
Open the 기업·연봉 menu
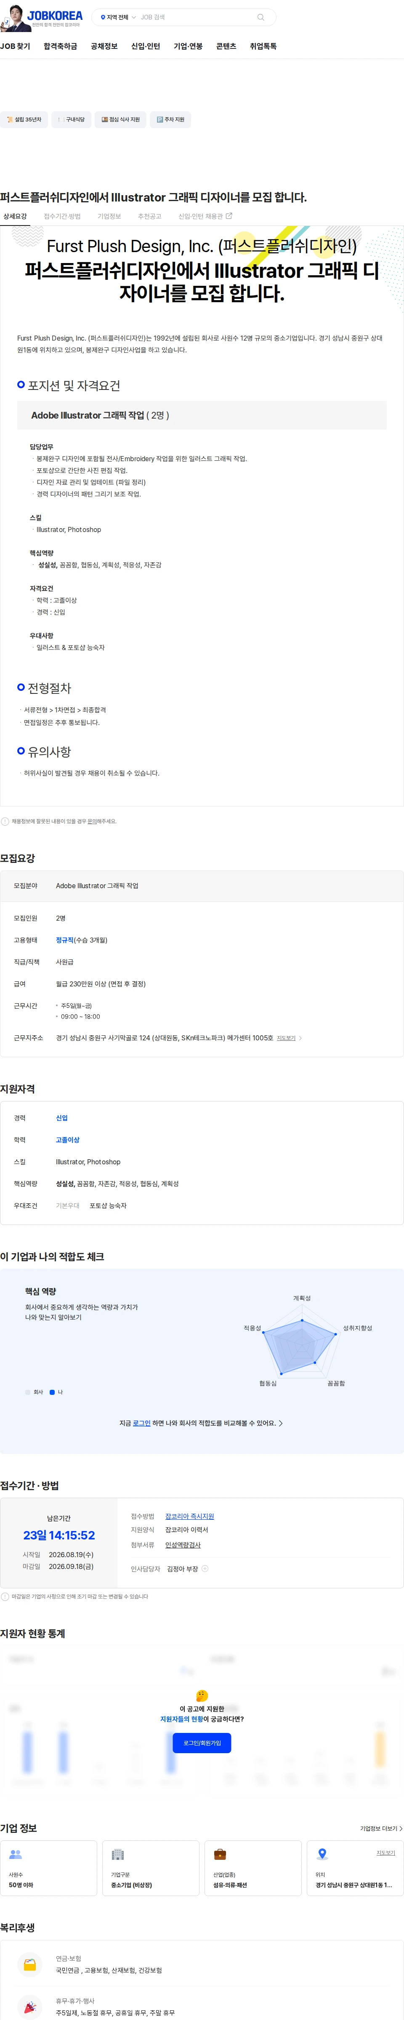tap(188, 46)
